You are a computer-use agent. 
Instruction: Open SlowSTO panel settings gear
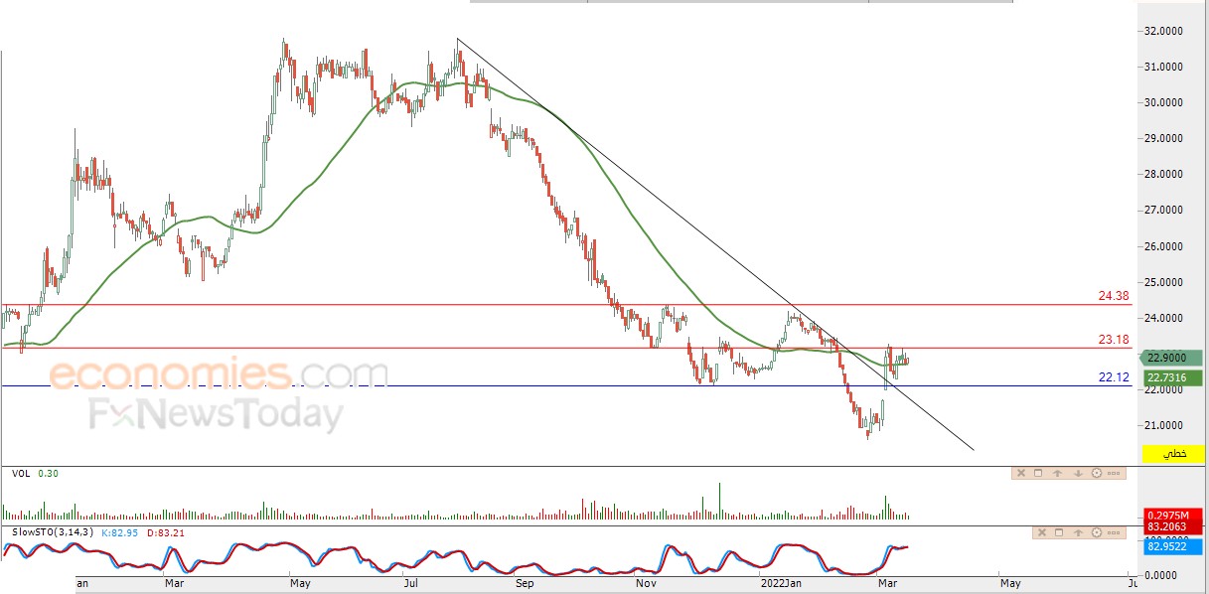pos(1097,533)
